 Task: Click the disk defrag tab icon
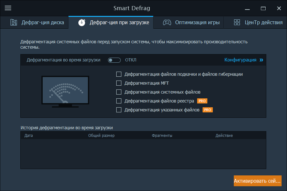point(14,22)
